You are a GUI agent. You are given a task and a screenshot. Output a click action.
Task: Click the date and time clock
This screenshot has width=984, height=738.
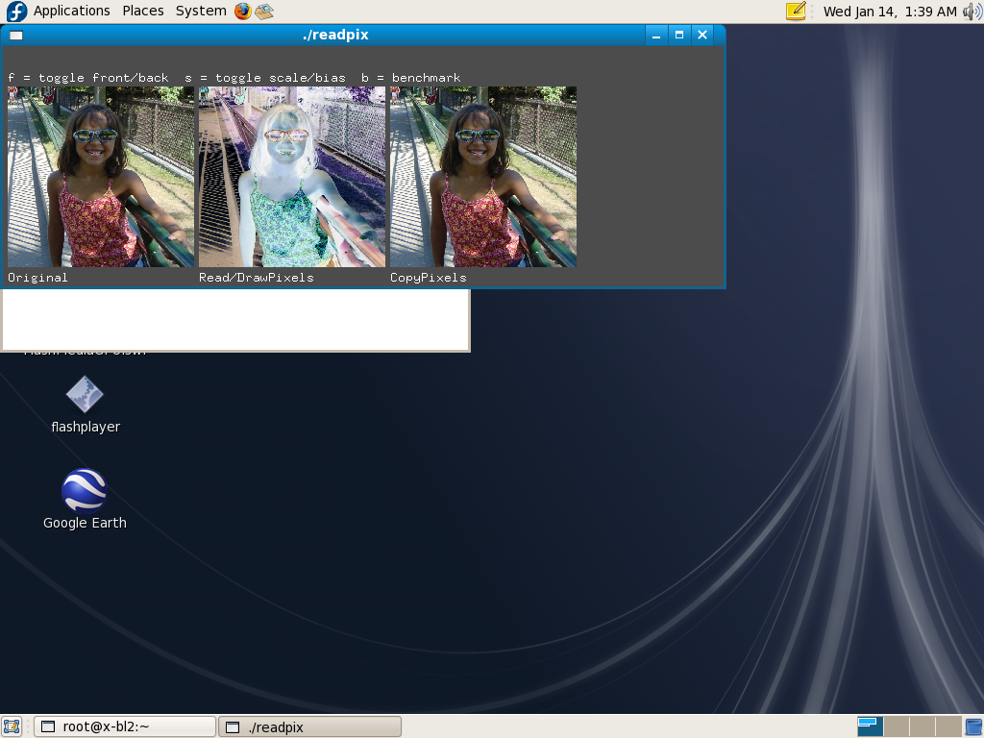point(890,12)
